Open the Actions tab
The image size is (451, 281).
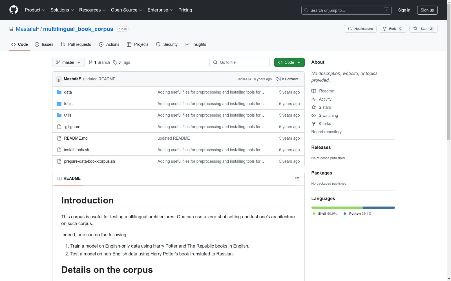pyautogui.click(x=109, y=44)
